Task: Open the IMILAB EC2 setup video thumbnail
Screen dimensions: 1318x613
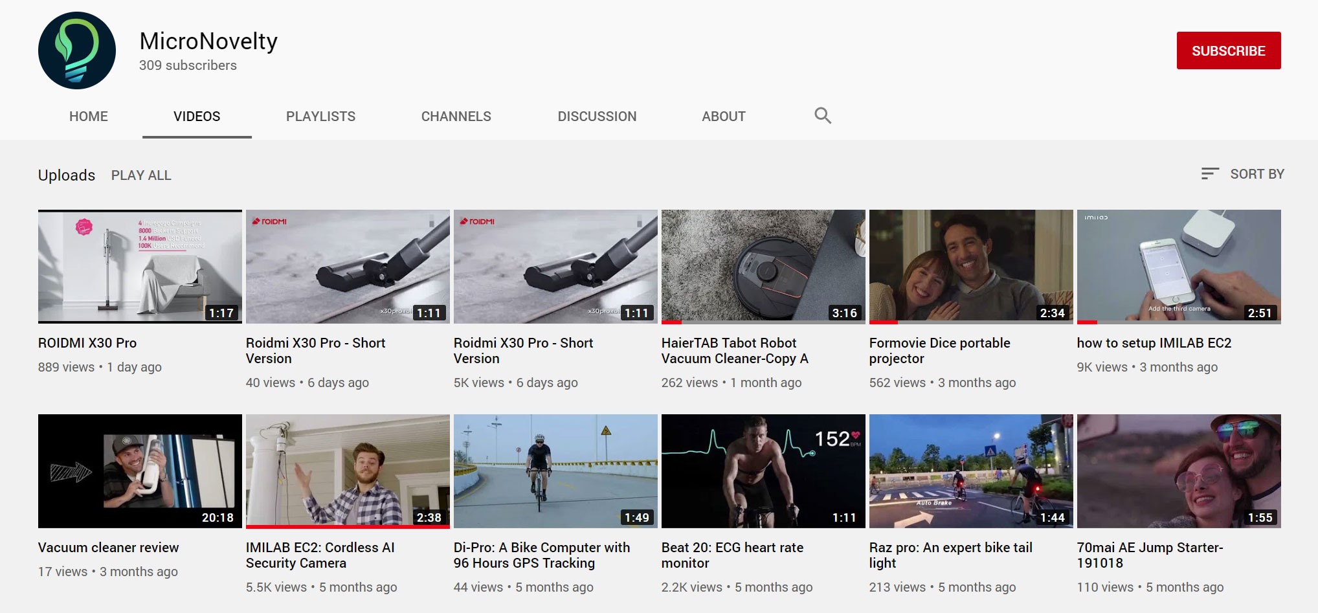Action: pyautogui.click(x=1179, y=267)
